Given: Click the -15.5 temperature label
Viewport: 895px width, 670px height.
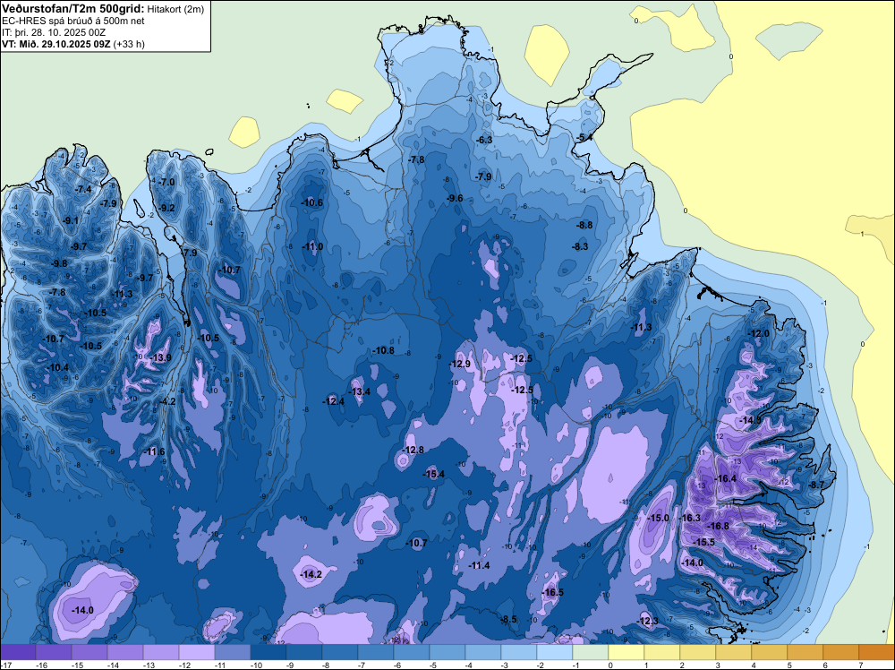Looking at the screenshot, I should click(x=703, y=542).
